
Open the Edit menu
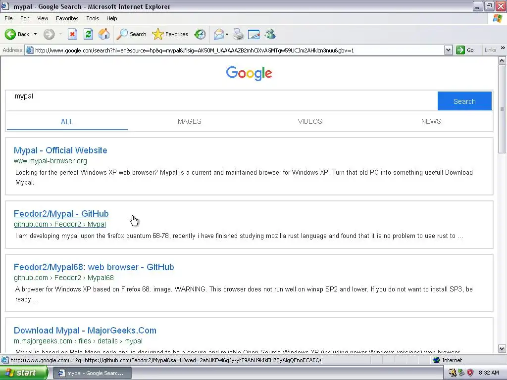click(25, 18)
